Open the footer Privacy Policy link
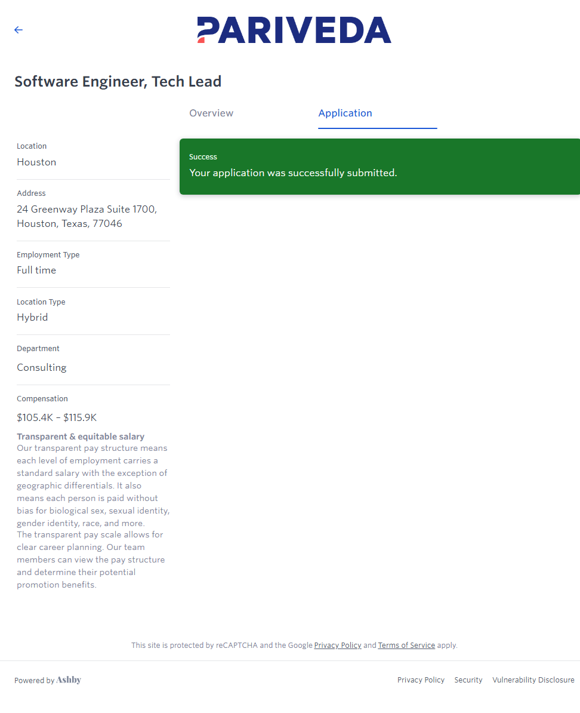Image resolution: width=580 pixels, height=713 pixels. click(421, 680)
